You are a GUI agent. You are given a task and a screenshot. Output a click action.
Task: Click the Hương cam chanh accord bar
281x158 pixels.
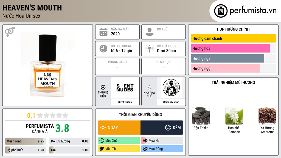(x=233, y=38)
